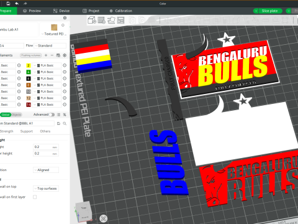Image resolution: width=298 pixels, height=224 pixels.
Task: Edit filament 10 preset with its icon
Action: (x=65, y=91)
